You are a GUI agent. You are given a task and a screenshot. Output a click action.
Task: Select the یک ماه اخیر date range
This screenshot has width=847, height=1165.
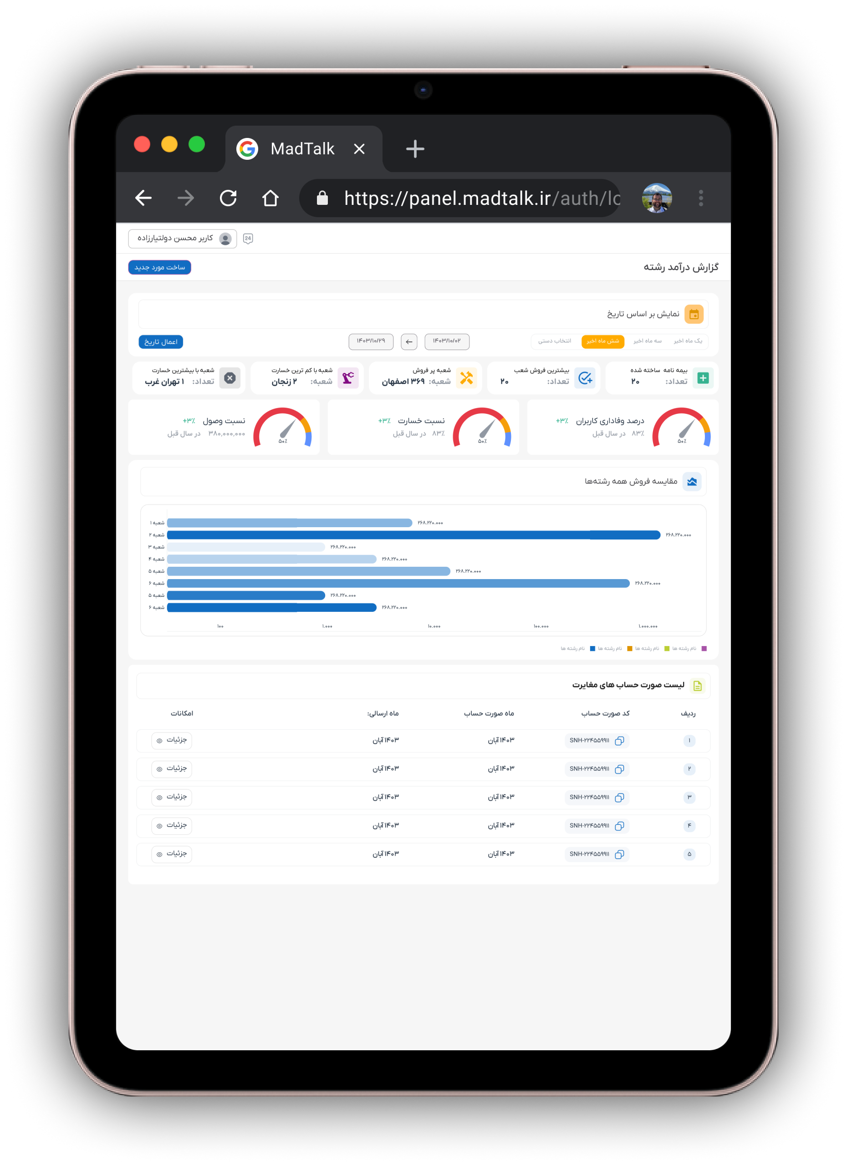(x=688, y=341)
